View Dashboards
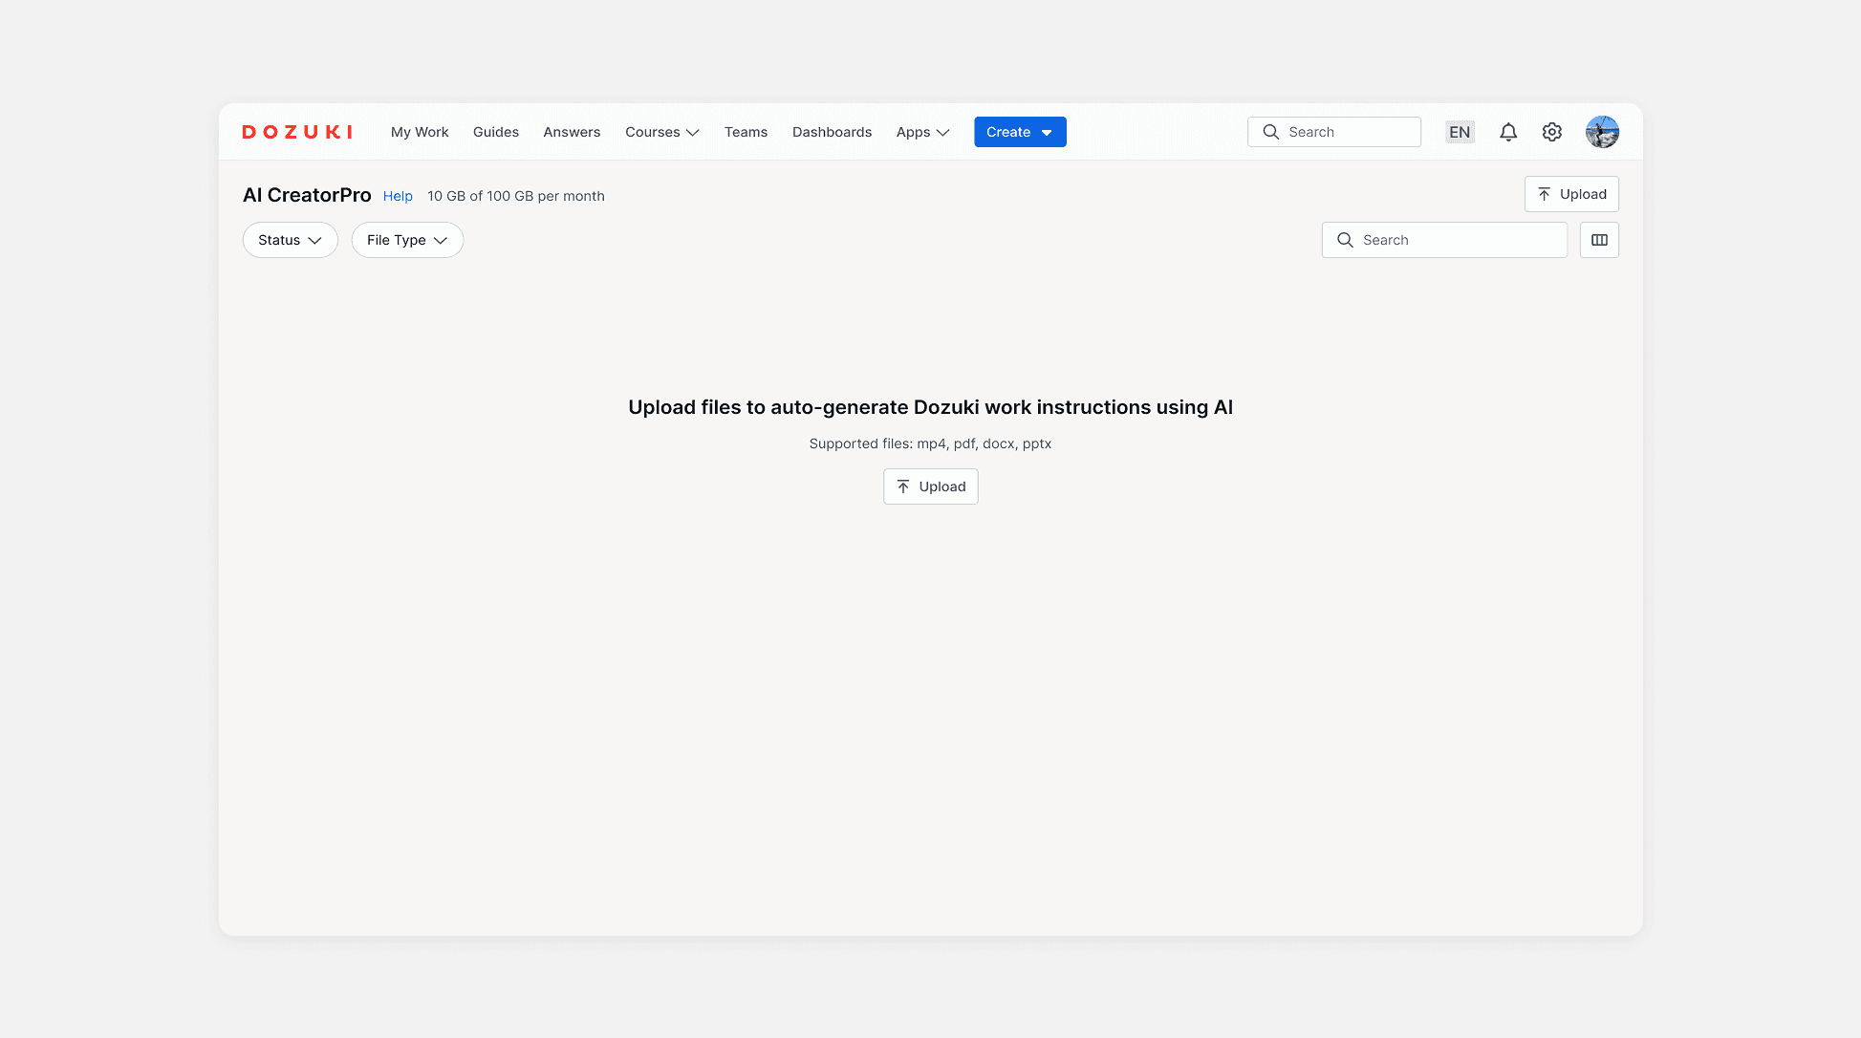 pyautogui.click(x=832, y=132)
